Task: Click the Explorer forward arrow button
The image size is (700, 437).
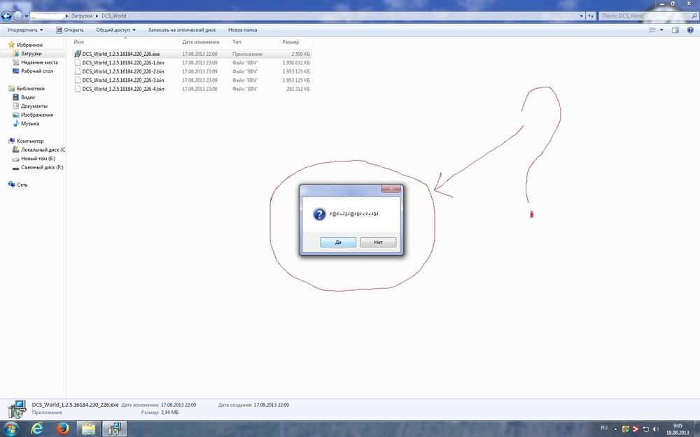Action: click(x=18, y=16)
